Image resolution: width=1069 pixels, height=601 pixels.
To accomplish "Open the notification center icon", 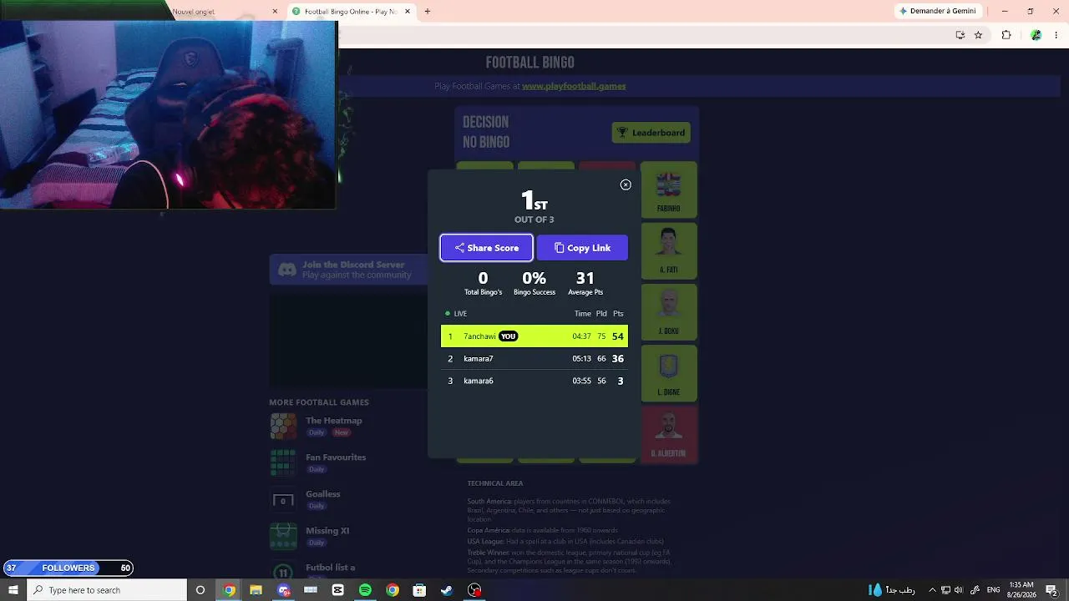I will coord(1051,590).
